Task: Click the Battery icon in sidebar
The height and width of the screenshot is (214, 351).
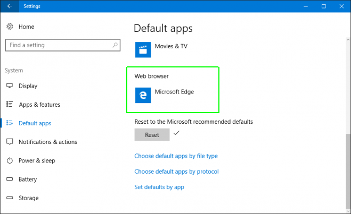Action: click(10, 179)
